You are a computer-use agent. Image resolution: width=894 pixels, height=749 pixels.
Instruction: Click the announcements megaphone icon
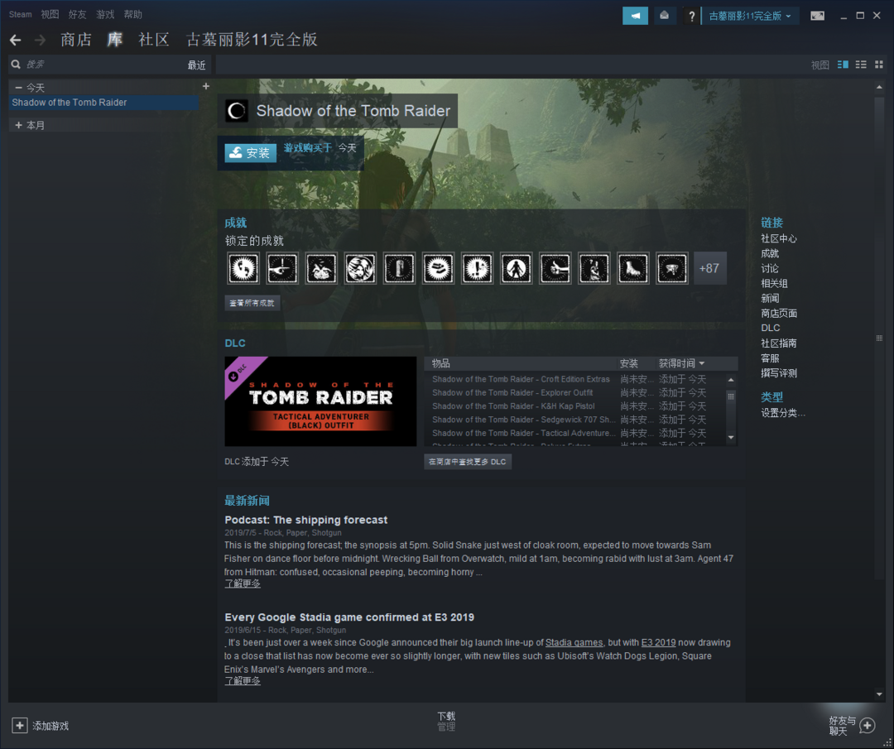[x=635, y=16]
